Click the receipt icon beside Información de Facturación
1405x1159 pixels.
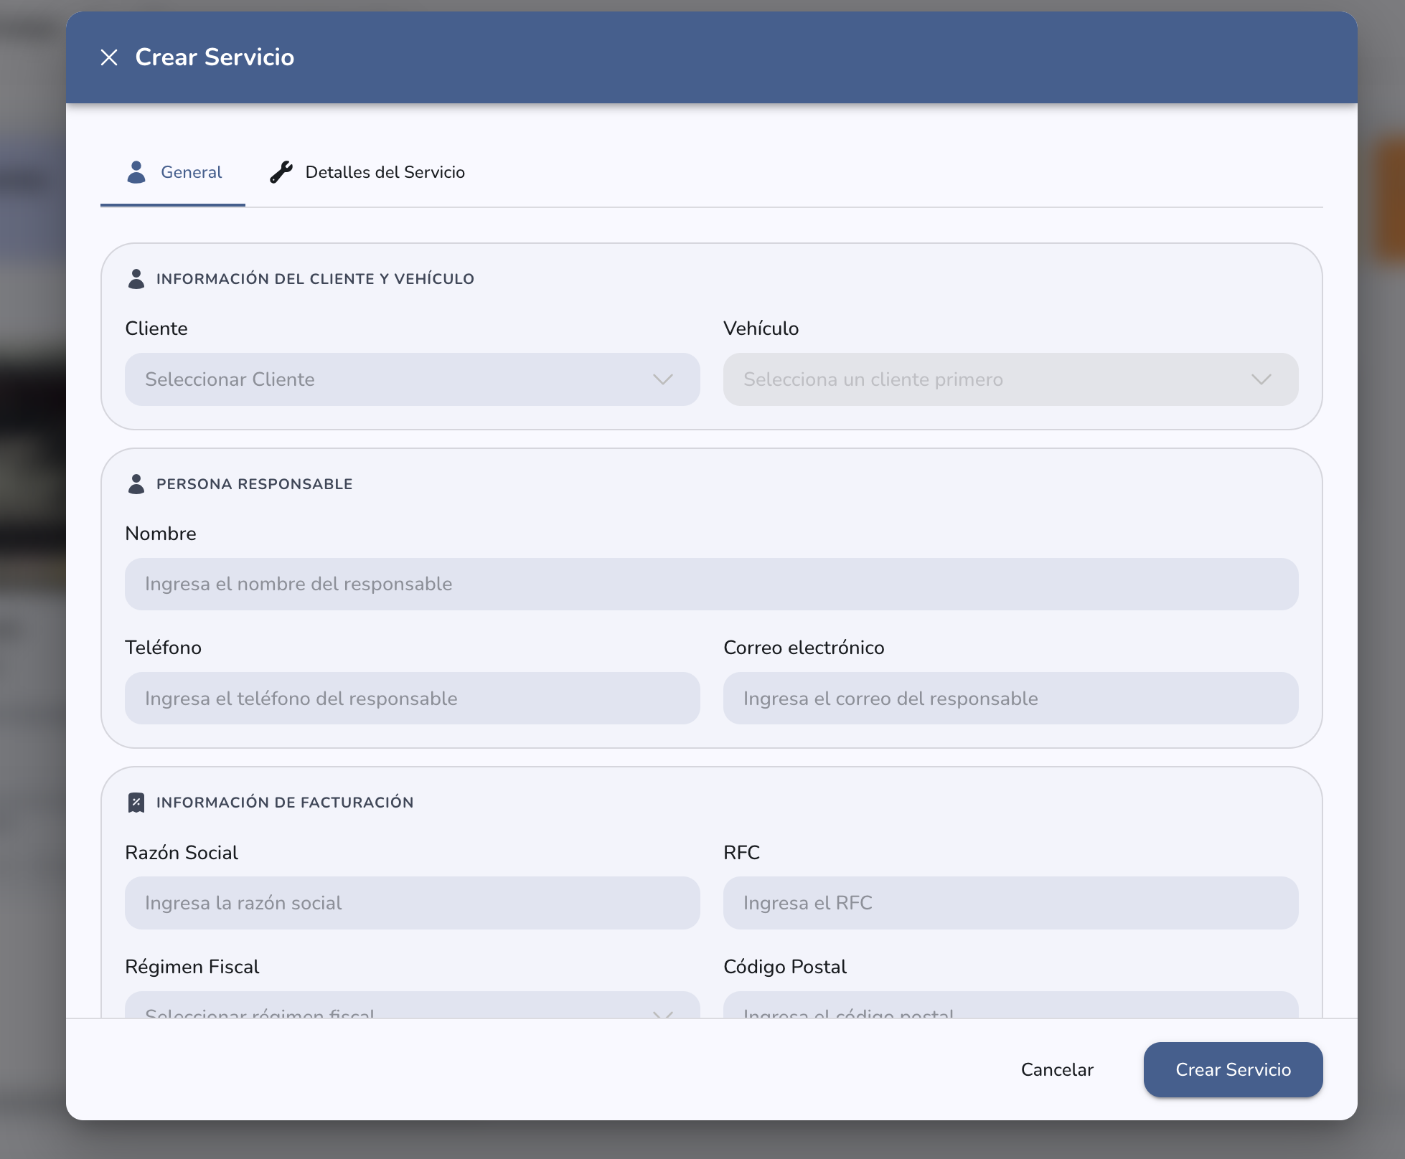click(136, 803)
